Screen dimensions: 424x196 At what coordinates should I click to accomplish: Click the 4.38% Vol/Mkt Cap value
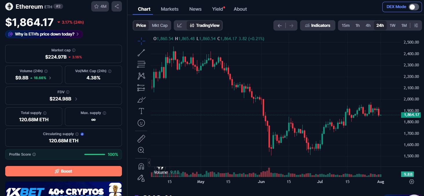(94, 78)
